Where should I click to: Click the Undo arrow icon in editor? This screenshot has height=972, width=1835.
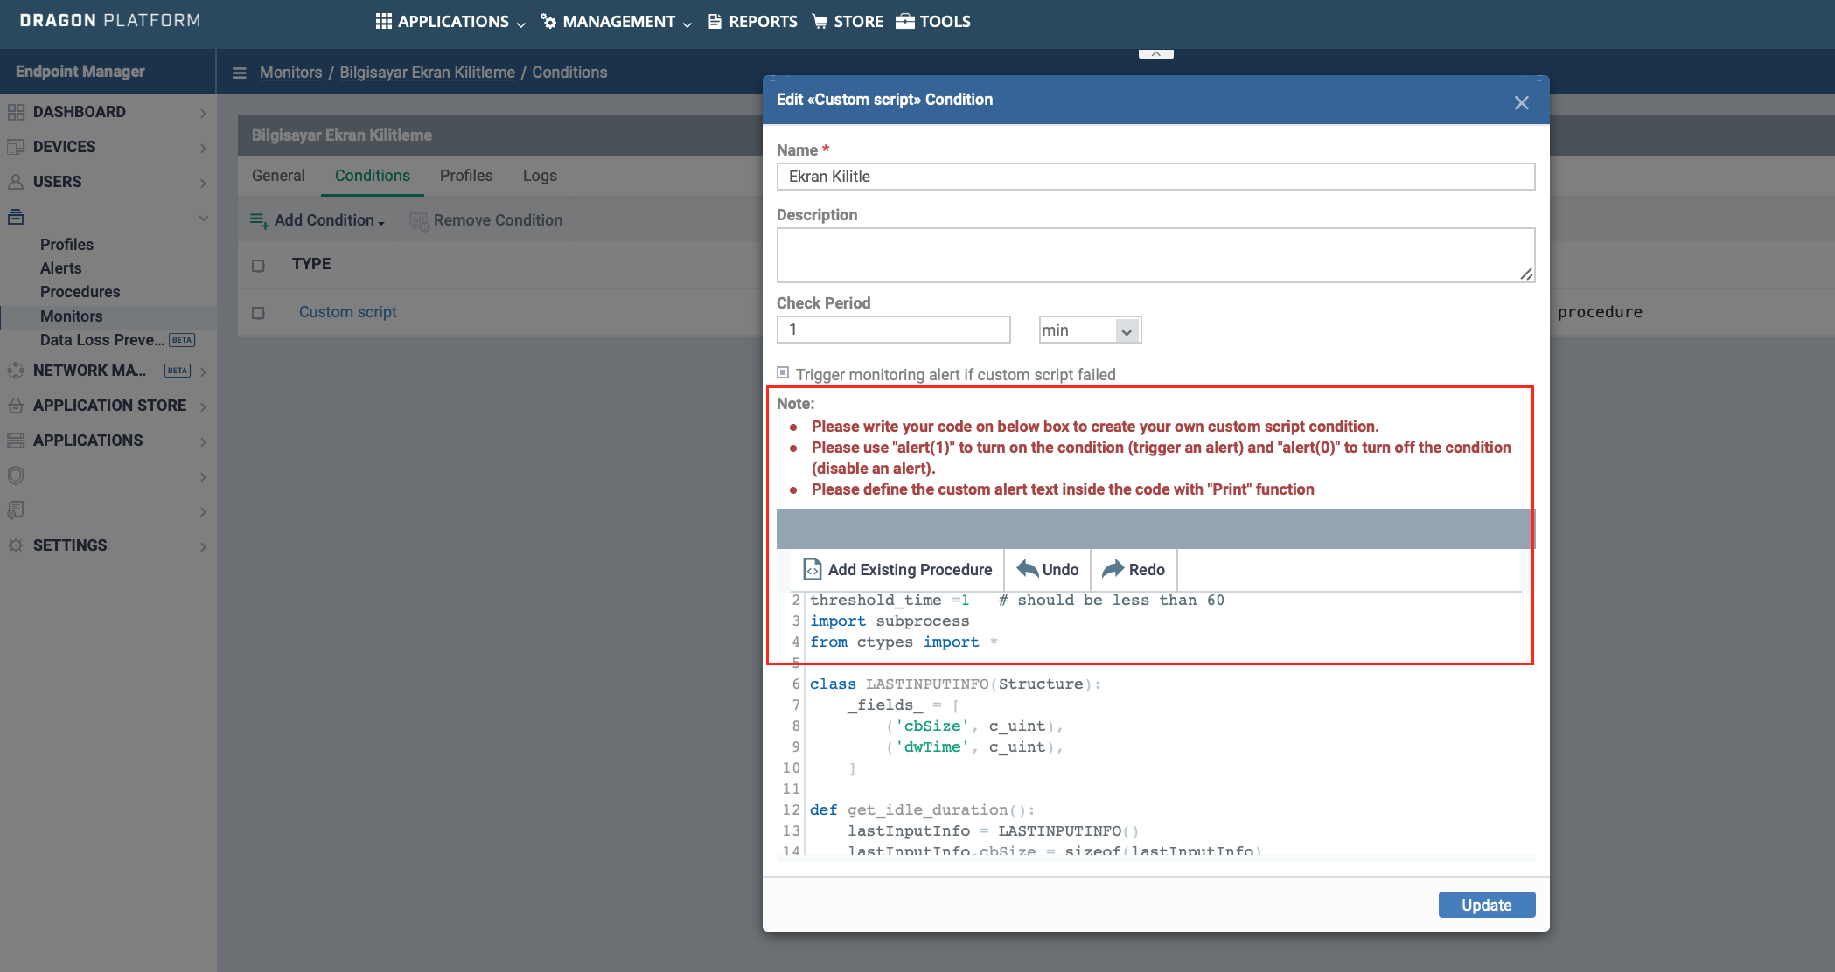click(1027, 569)
